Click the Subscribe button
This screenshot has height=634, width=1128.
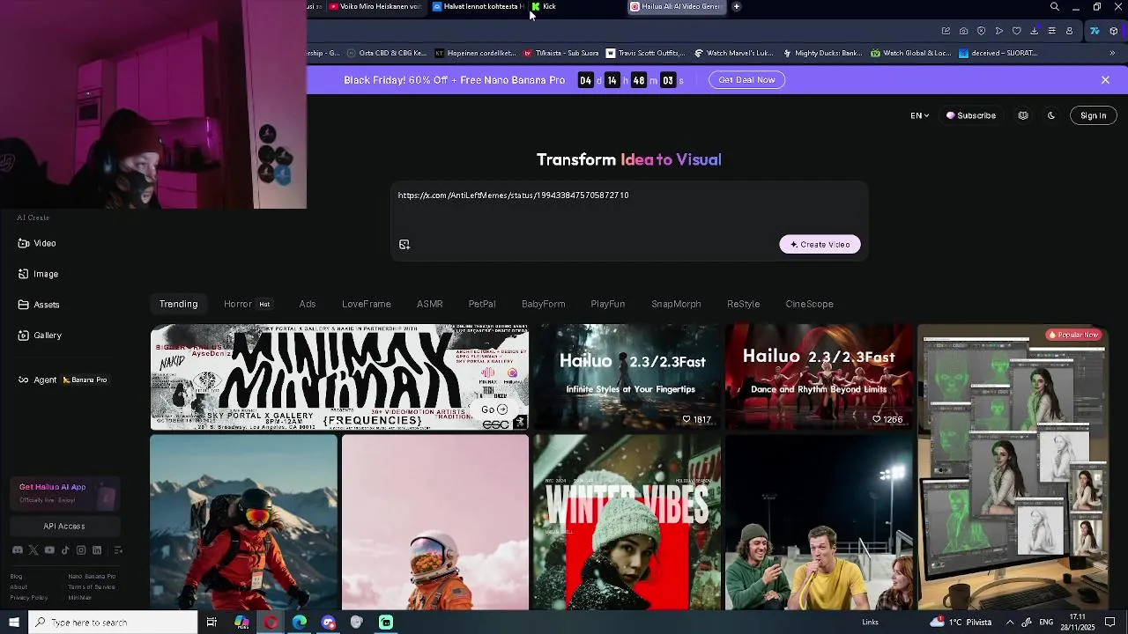(971, 115)
